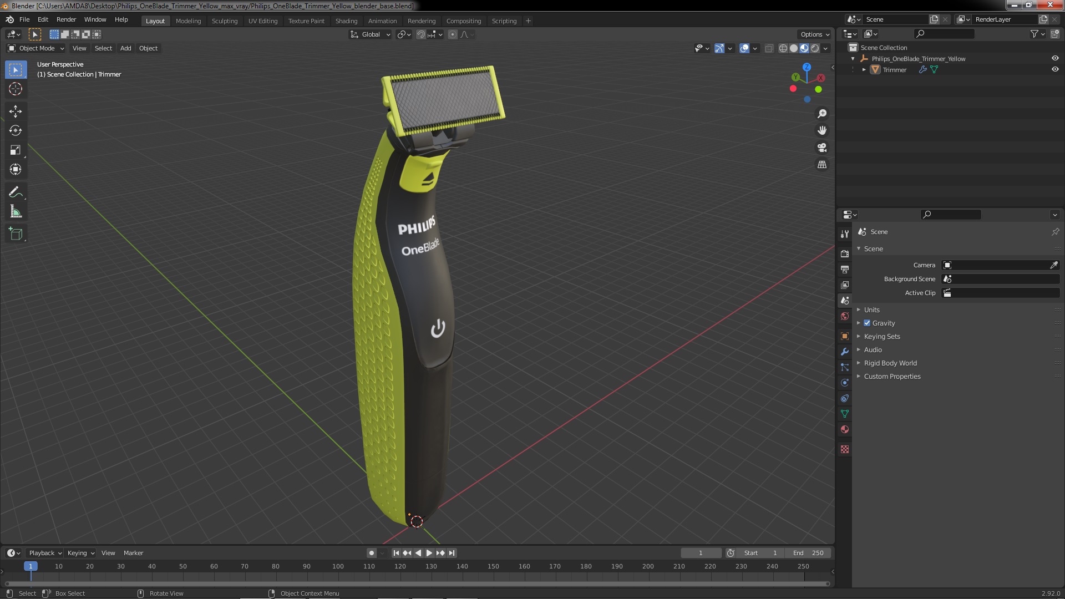This screenshot has height=599, width=1065.
Task: Click the End frame field
Action: pos(808,553)
